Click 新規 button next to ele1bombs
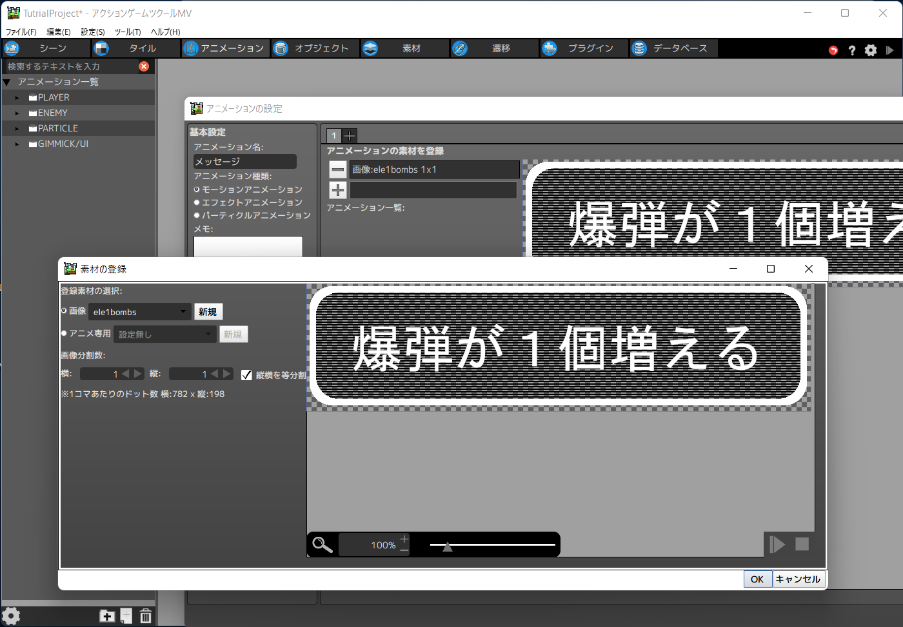Image resolution: width=903 pixels, height=627 pixels. (x=208, y=312)
